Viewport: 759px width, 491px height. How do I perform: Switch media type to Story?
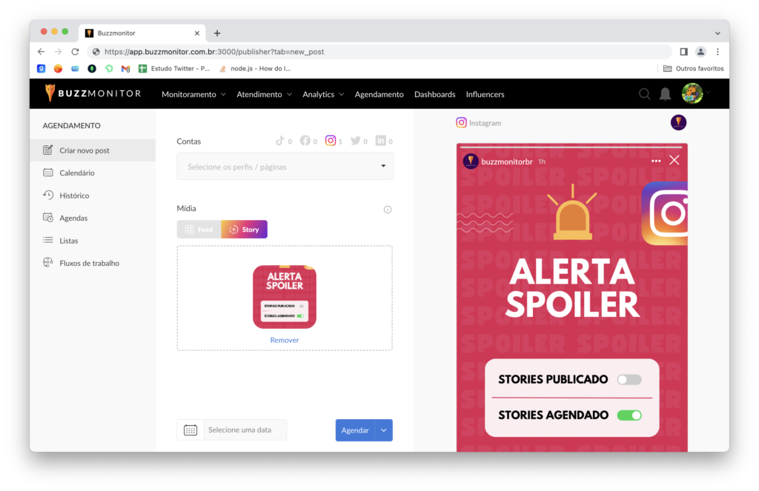click(245, 230)
